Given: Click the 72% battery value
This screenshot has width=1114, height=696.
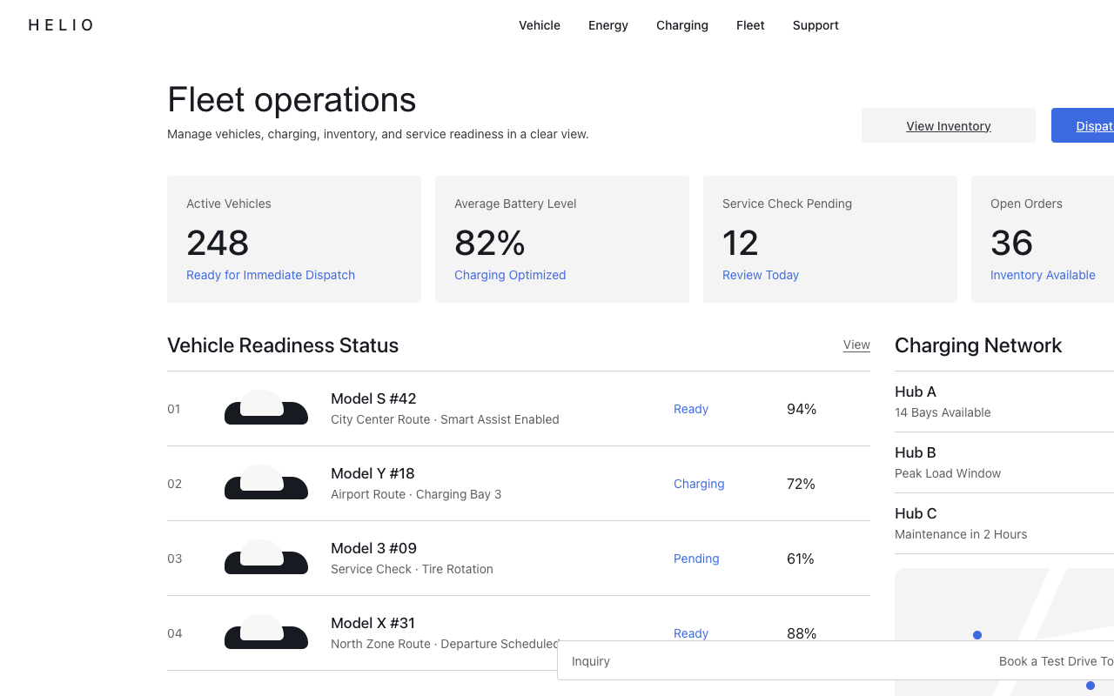Looking at the screenshot, I should 801,484.
